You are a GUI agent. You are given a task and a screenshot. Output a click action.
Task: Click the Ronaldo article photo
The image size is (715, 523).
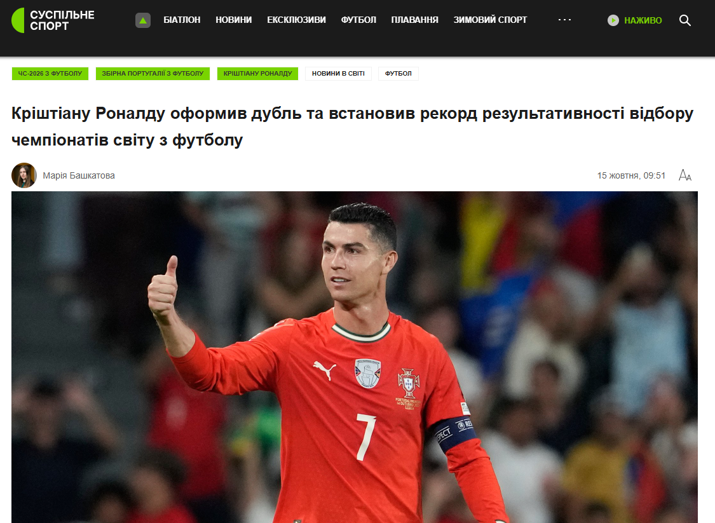(x=354, y=357)
